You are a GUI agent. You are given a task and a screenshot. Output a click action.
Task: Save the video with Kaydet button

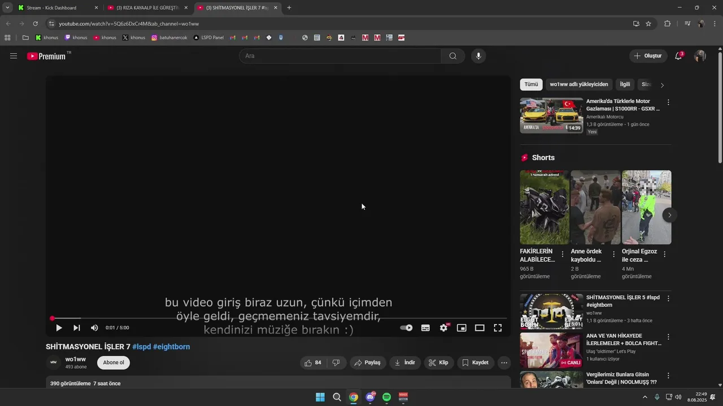(476, 363)
